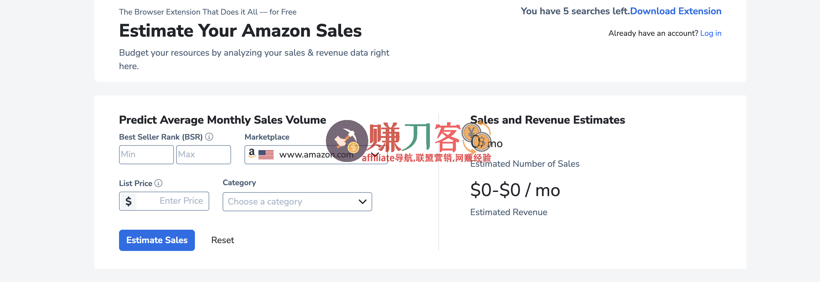Follow the Log in link
The height and width of the screenshot is (282, 820).
point(710,33)
